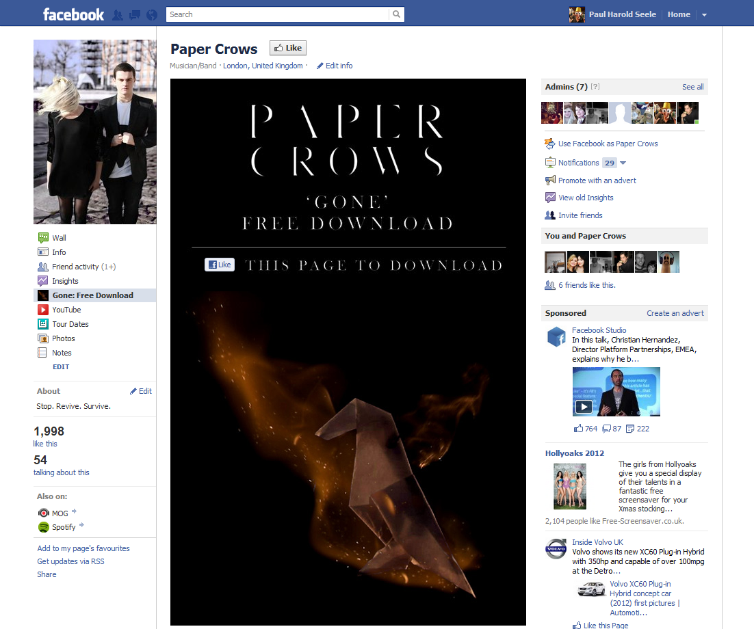The height and width of the screenshot is (629, 754).
Task: Expand the Notifications dropdown arrow
Action: pyautogui.click(x=623, y=163)
